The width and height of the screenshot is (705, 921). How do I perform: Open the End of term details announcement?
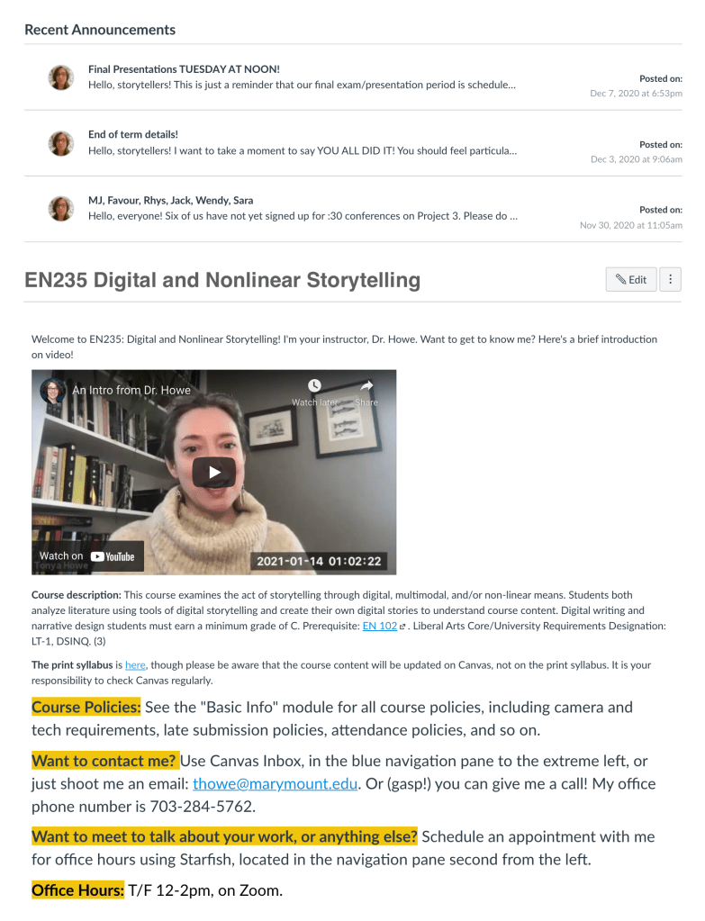(x=132, y=134)
